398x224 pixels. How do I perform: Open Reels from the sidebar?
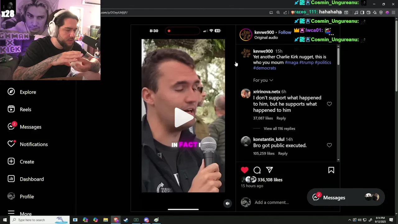[x=19, y=110]
